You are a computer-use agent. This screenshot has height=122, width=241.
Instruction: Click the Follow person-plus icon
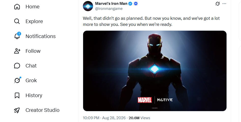click(17, 51)
